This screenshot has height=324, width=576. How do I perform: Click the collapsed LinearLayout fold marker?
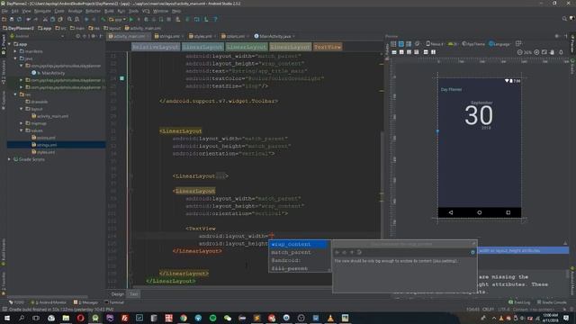[220, 176]
